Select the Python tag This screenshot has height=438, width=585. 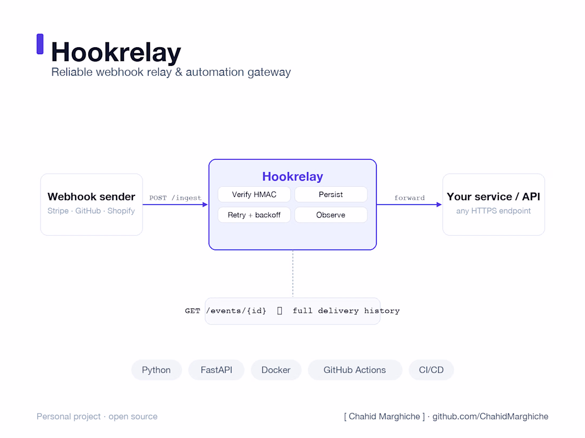(156, 370)
